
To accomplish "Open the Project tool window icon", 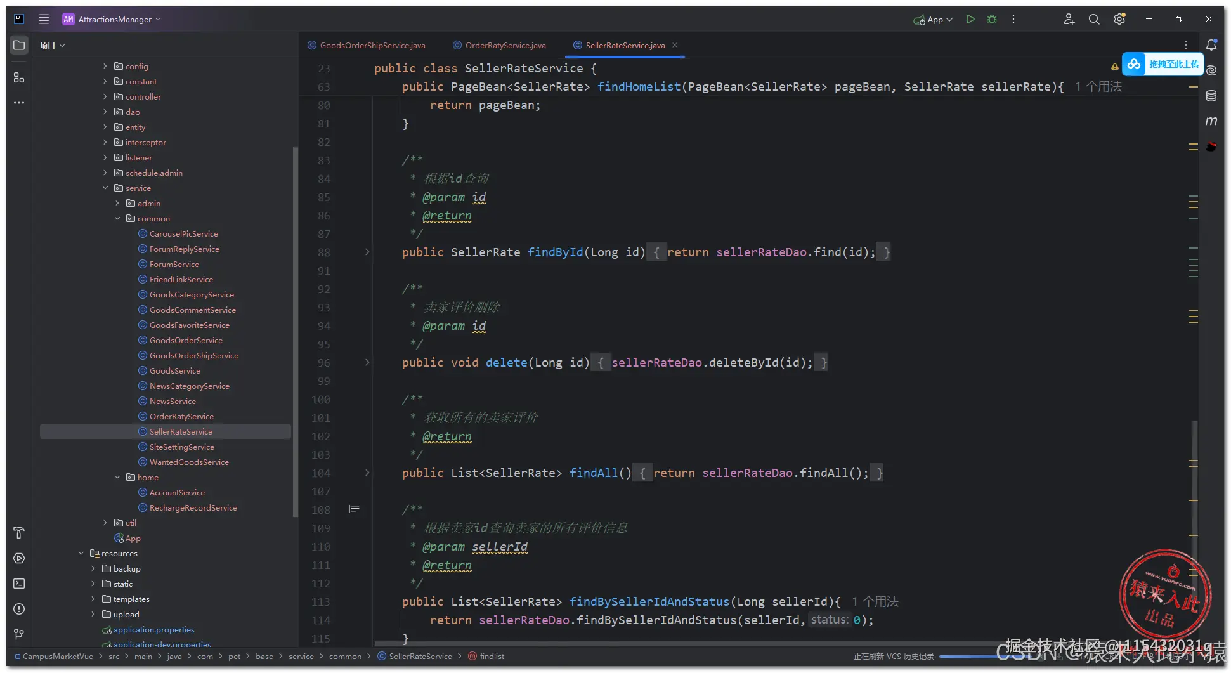I will (x=19, y=45).
